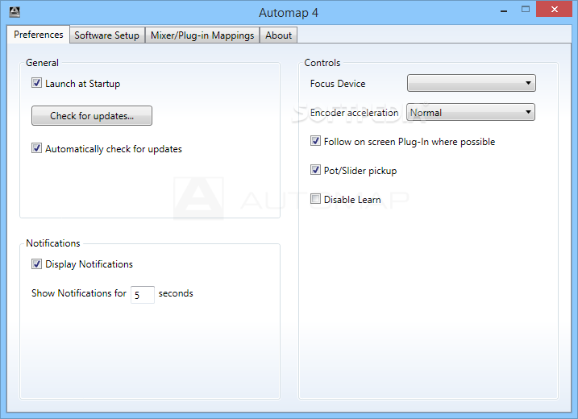Toggle Follow on screen Plug-In checkbox
The image size is (578, 419).
315,141
